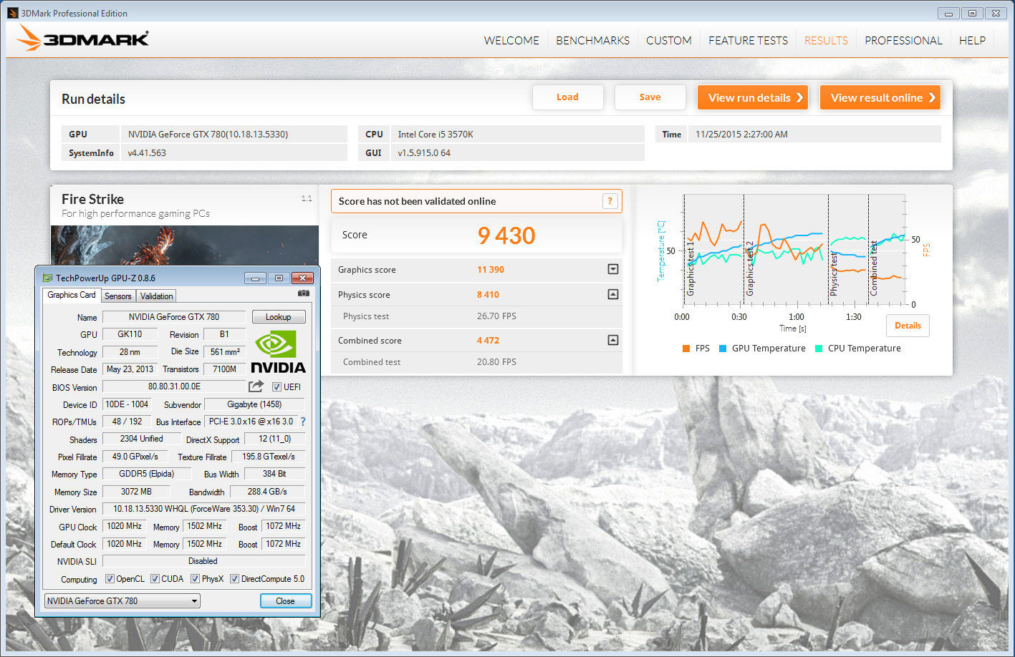
Task: Toggle the UEFI checkbox
Action: pyautogui.click(x=276, y=387)
